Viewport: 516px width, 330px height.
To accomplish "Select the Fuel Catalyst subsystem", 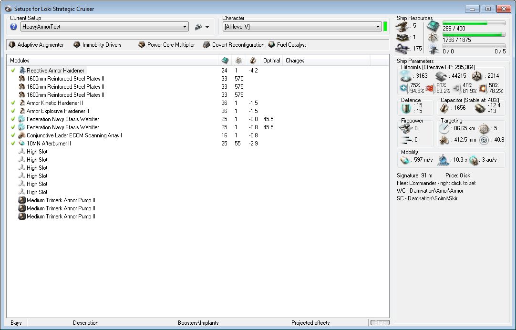I will tap(287, 45).
